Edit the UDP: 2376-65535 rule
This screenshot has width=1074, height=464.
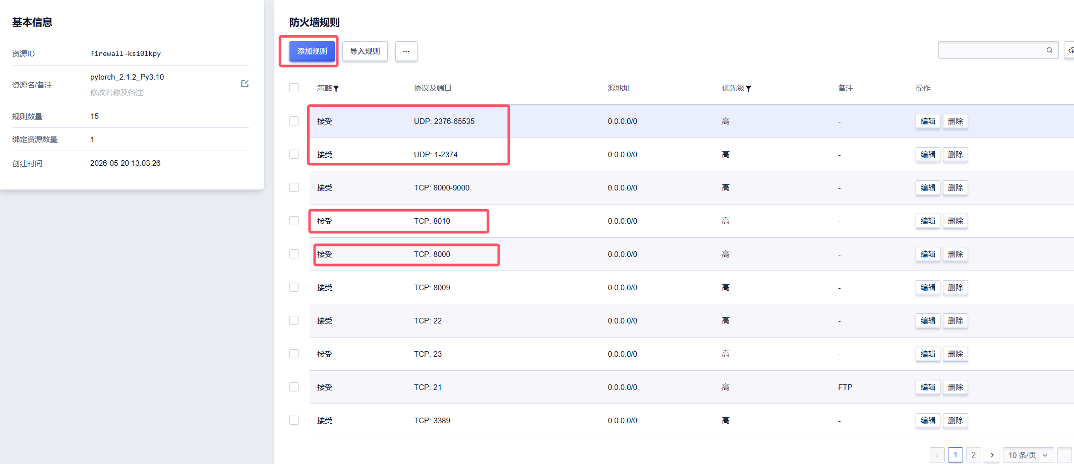pyautogui.click(x=928, y=121)
